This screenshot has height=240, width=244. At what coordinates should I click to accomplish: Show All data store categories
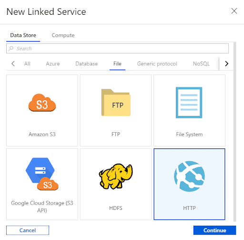tap(27, 64)
